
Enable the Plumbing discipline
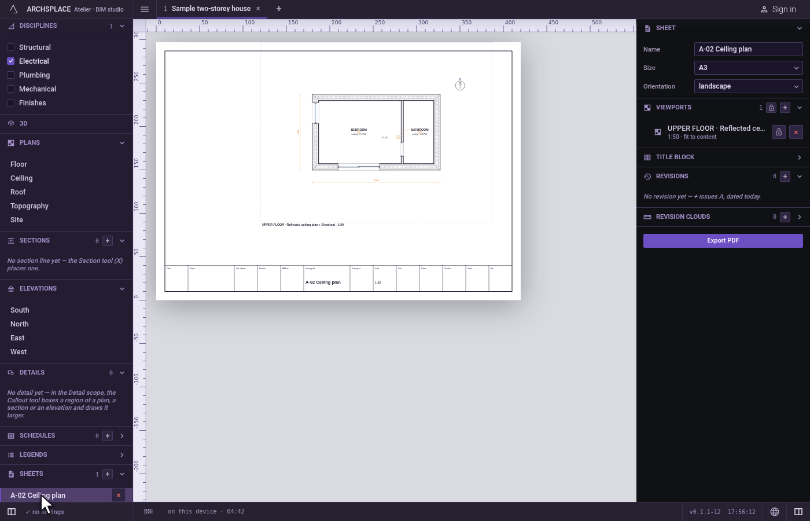pyautogui.click(x=10, y=75)
